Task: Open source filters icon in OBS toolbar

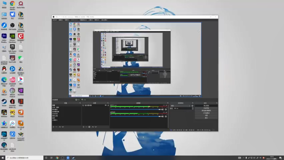Action: (x=84, y=100)
